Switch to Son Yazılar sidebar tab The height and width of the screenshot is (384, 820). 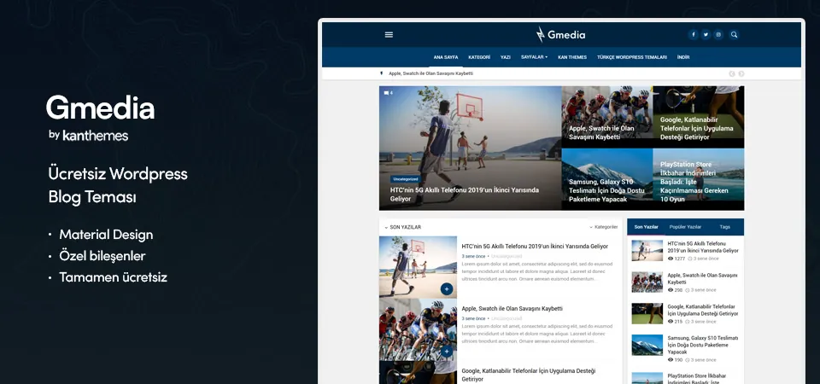[646, 227]
